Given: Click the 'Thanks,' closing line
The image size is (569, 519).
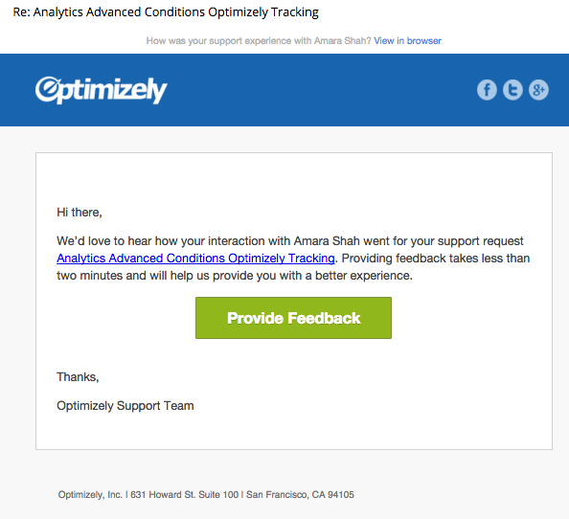Looking at the screenshot, I should pyautogui.click(x=78, y=377).
